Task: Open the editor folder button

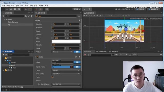Action: point(153,9)
